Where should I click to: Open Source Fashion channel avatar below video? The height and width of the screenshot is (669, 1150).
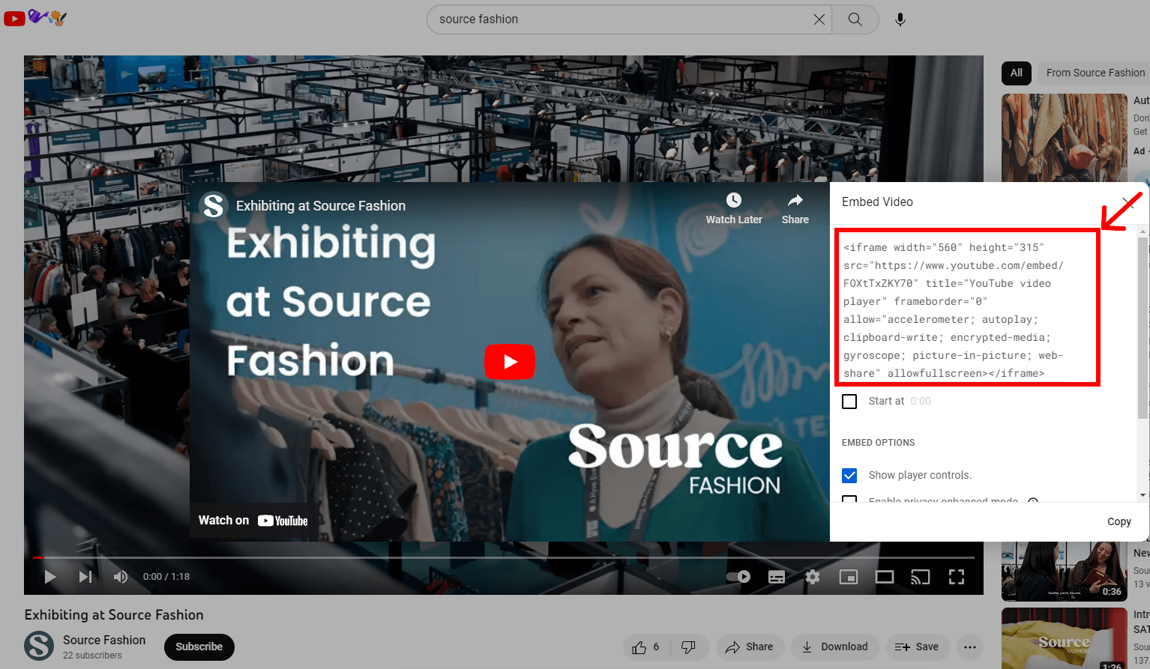click(39, 646)
